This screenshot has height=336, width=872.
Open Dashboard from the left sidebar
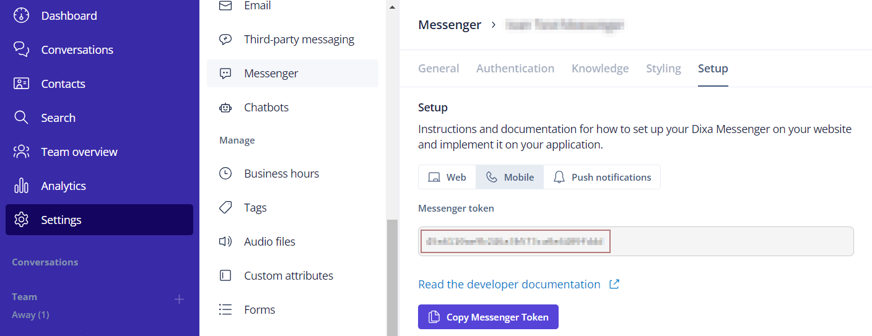click(x=68, y=15)
